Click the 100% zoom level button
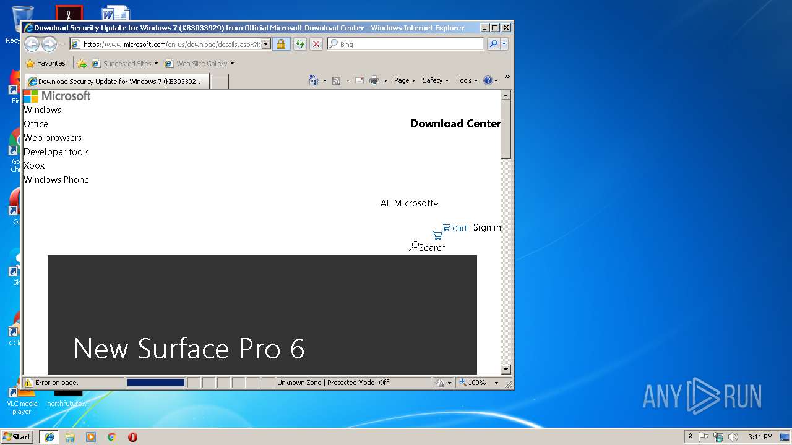Viewport: 792px width, 445px height. coord(474,383)
